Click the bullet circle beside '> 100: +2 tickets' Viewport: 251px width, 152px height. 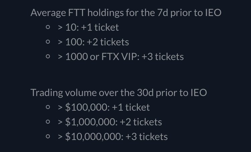[x=48, y=42]
